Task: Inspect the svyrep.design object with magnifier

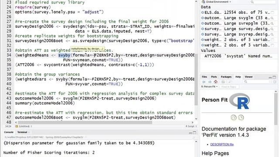Action: [x=272, y=34]
